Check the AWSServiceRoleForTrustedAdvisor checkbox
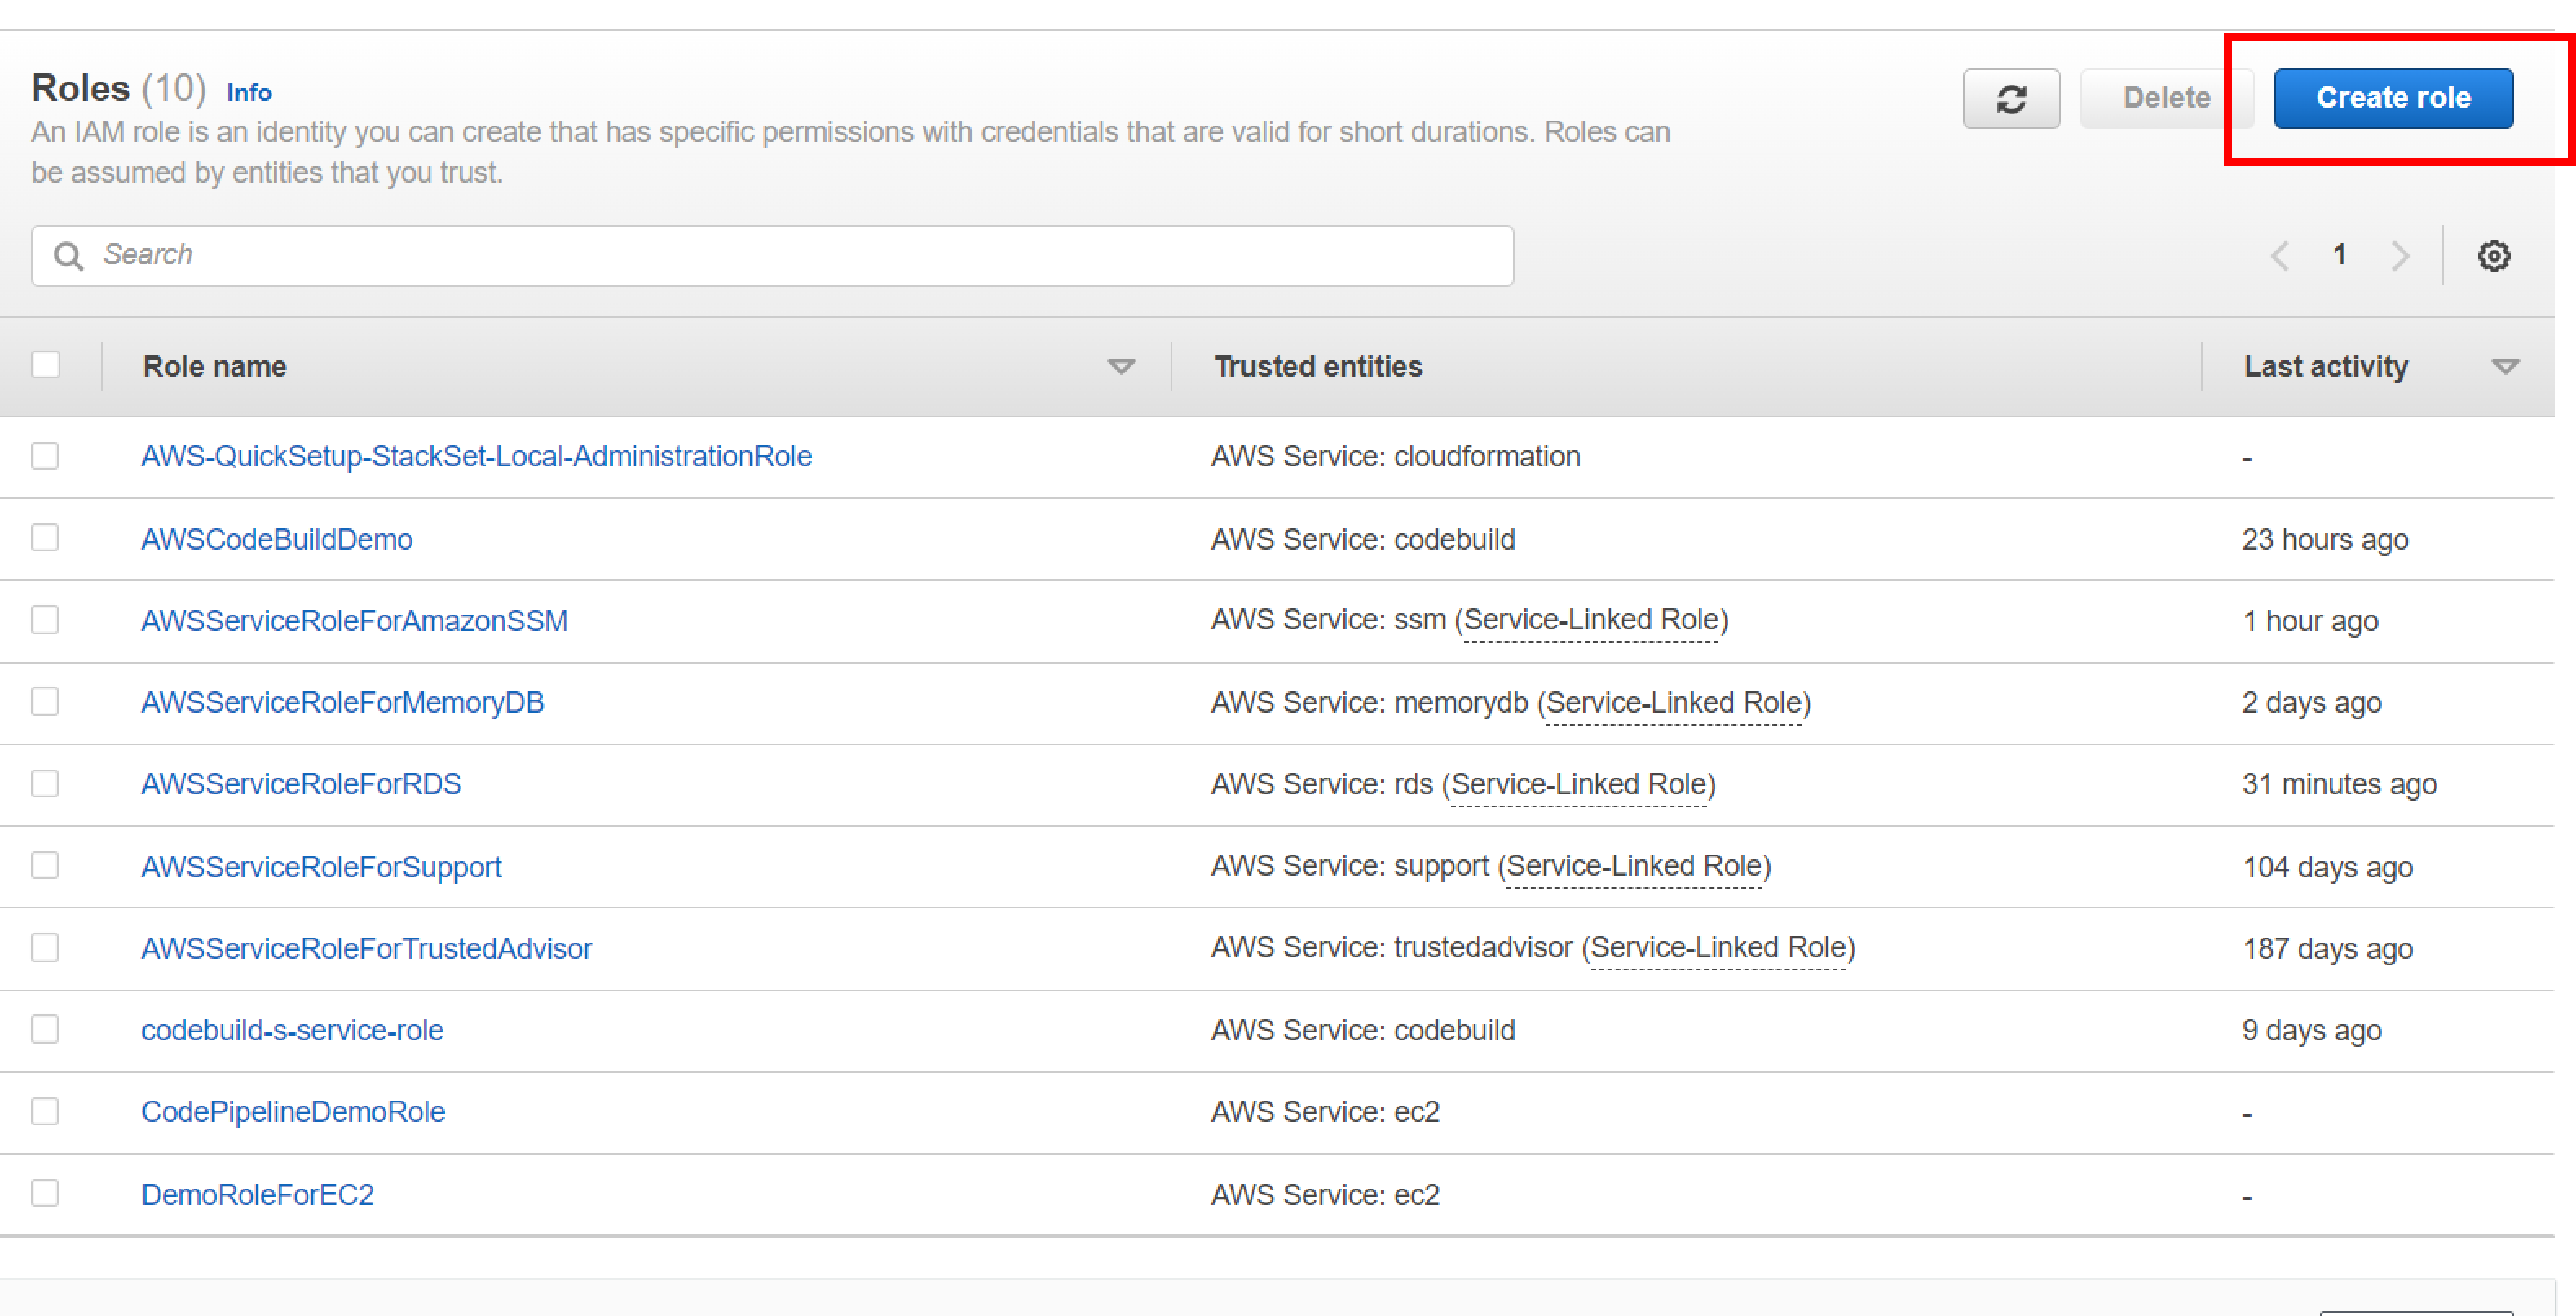This screenshot has width=2576, height=1316. tap(45, 948)
